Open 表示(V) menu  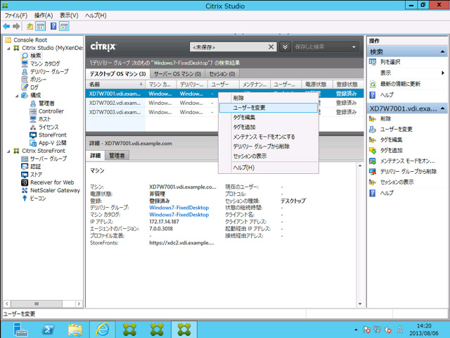(69, 15)
